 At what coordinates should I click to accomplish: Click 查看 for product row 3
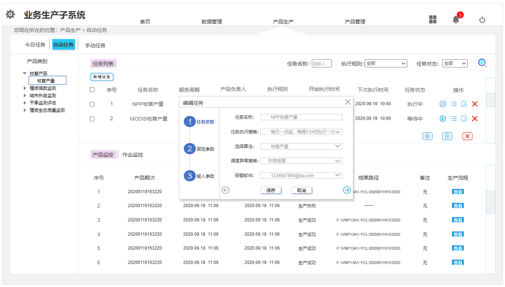(458, 220)
